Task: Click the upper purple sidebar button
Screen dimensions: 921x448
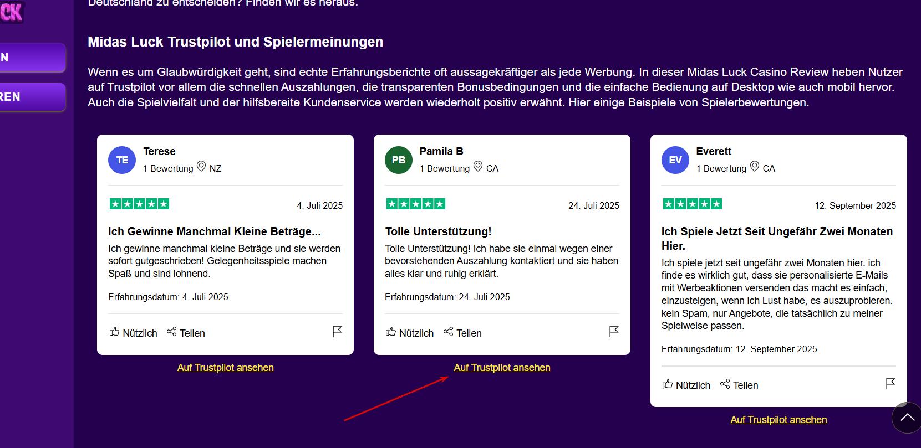Action: (x=32, y=58)
